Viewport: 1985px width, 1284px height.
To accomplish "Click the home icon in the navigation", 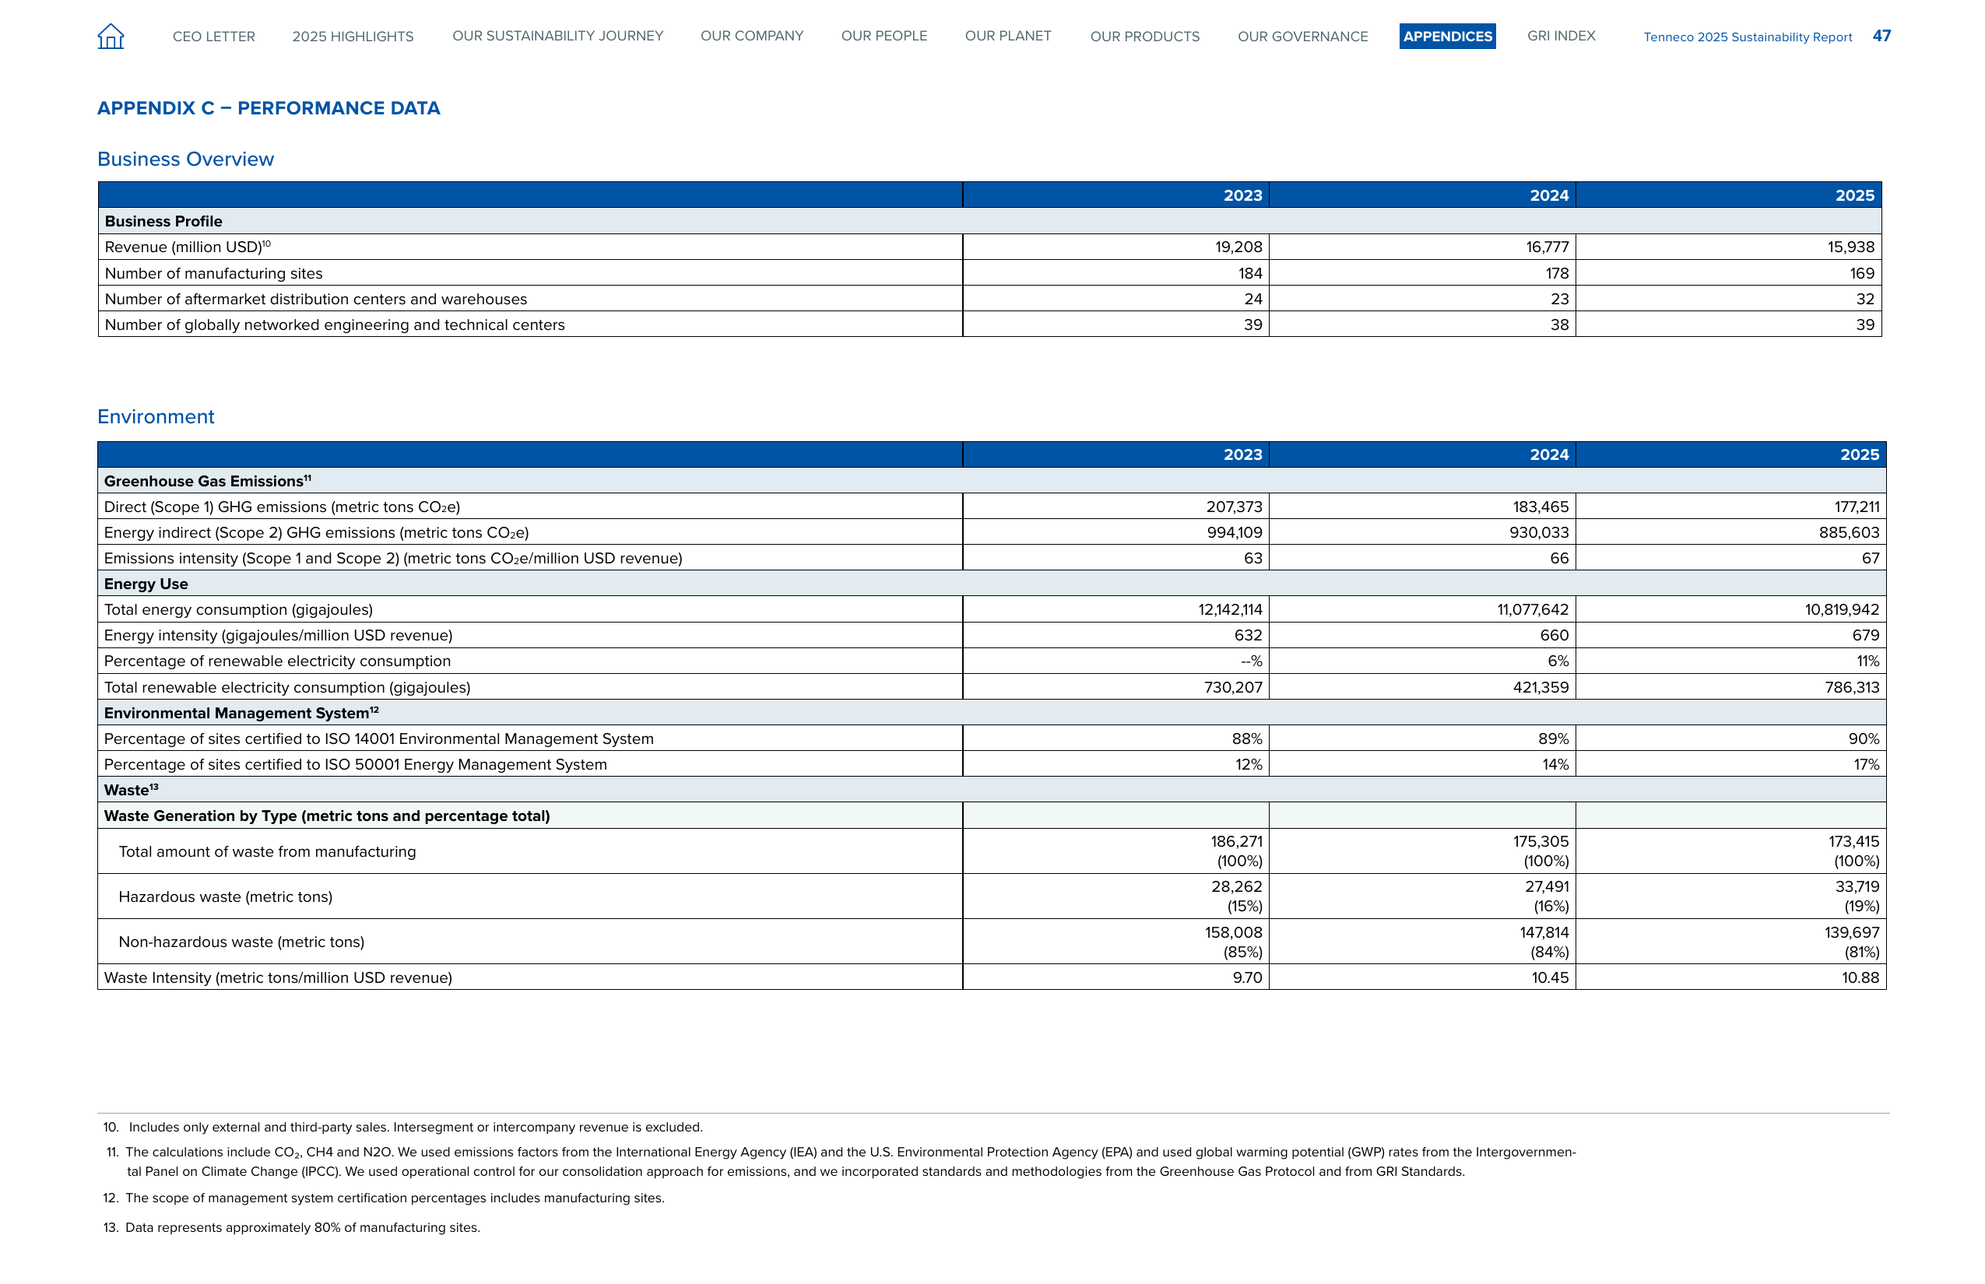I will [x=111, y=36].
